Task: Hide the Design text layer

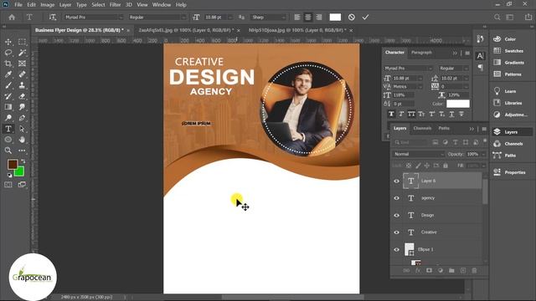Action: tap(396, 216)
